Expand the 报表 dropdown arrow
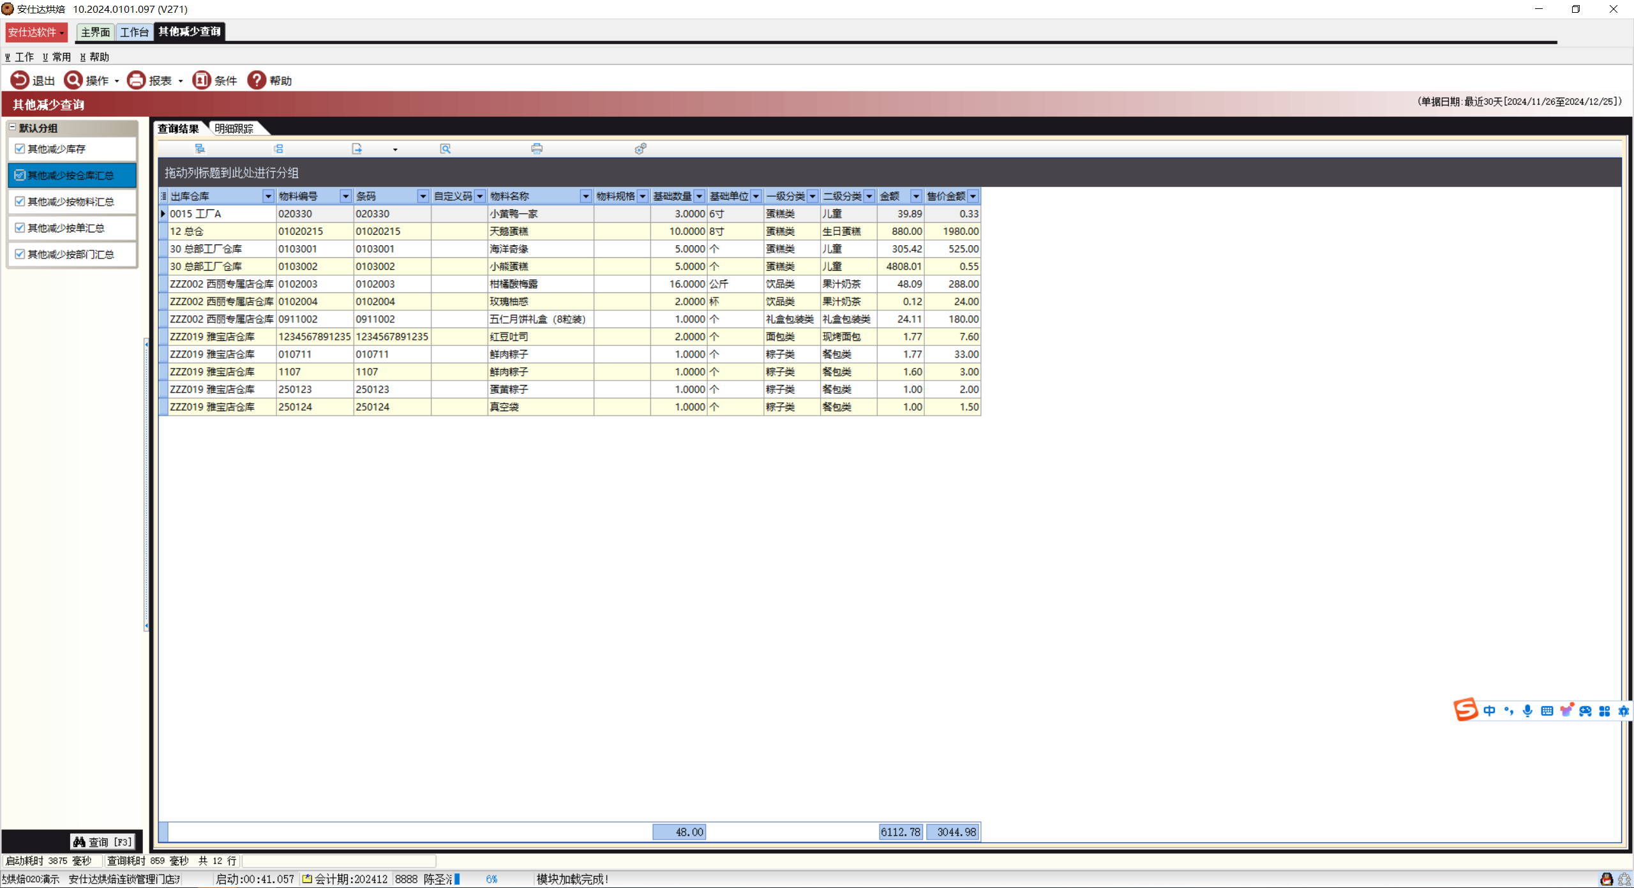 click(181, 81)
